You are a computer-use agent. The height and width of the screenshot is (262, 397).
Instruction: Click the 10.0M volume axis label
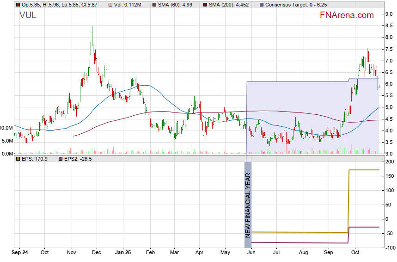point(6,128)
